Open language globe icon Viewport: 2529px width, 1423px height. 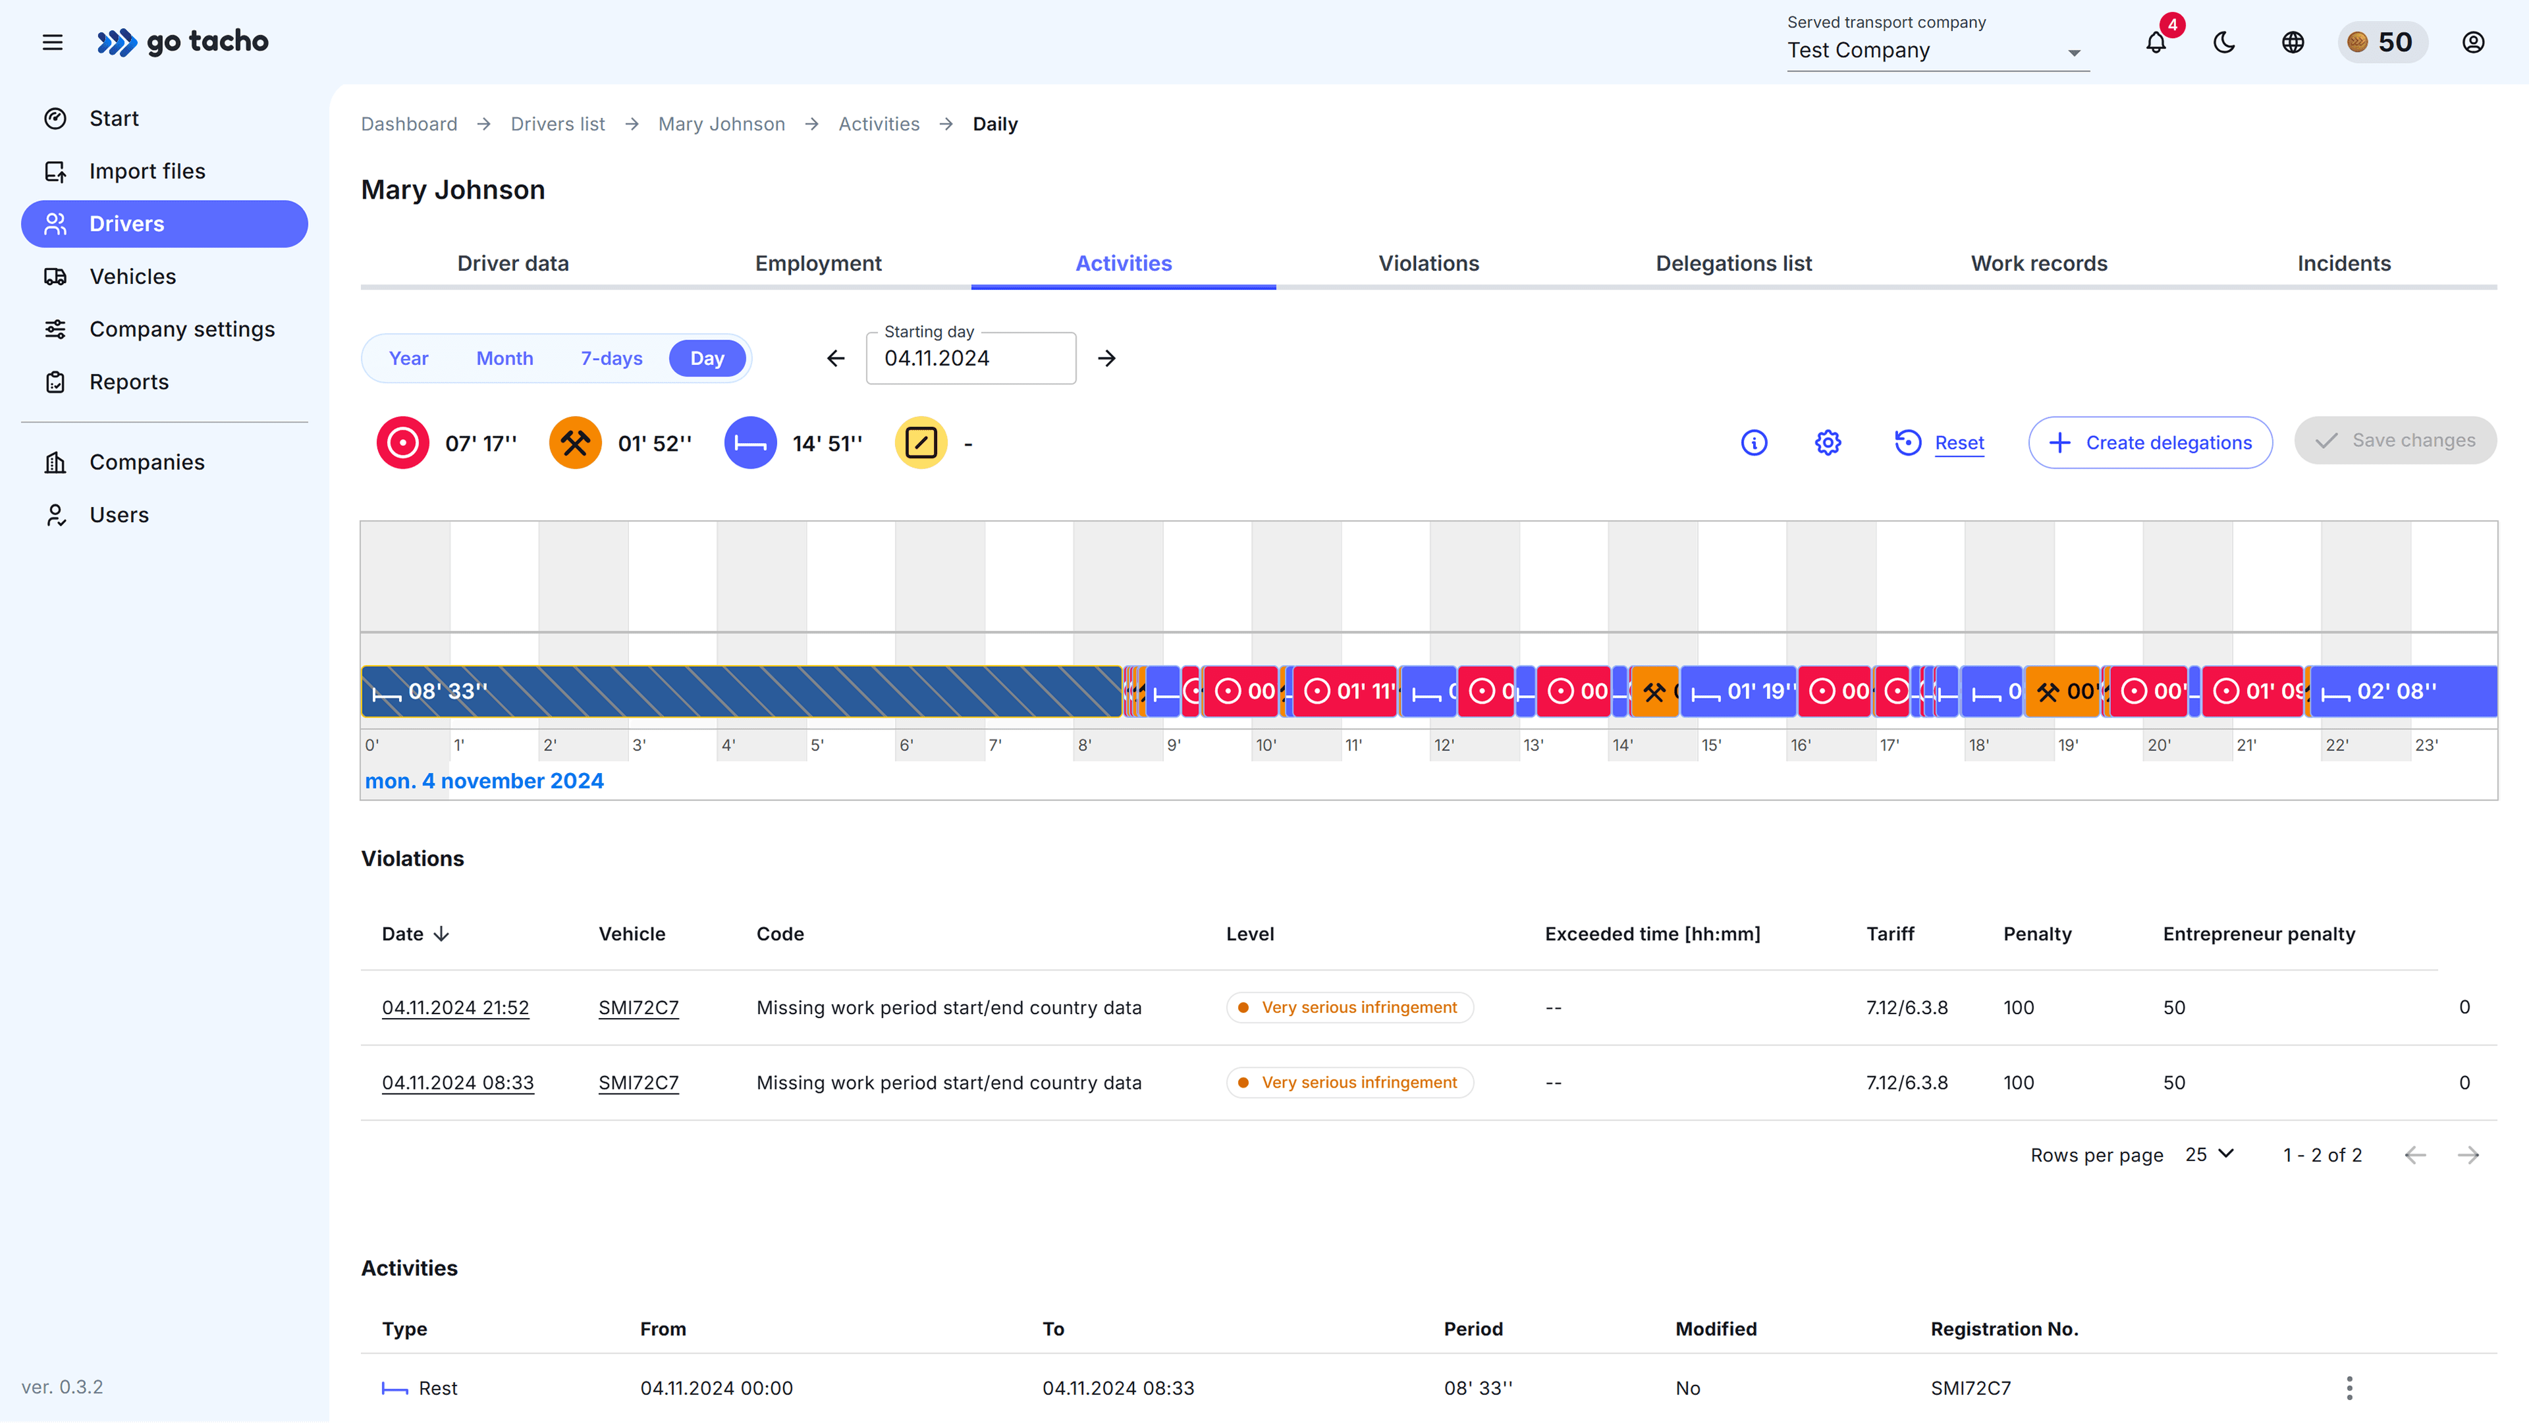(x=2293, y=42)
